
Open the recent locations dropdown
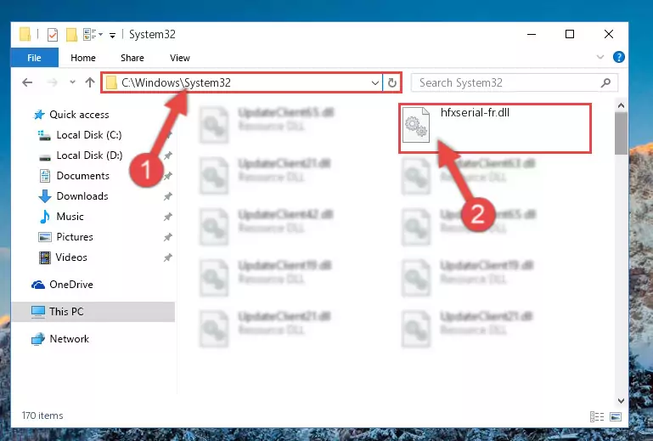coord(72,82)
